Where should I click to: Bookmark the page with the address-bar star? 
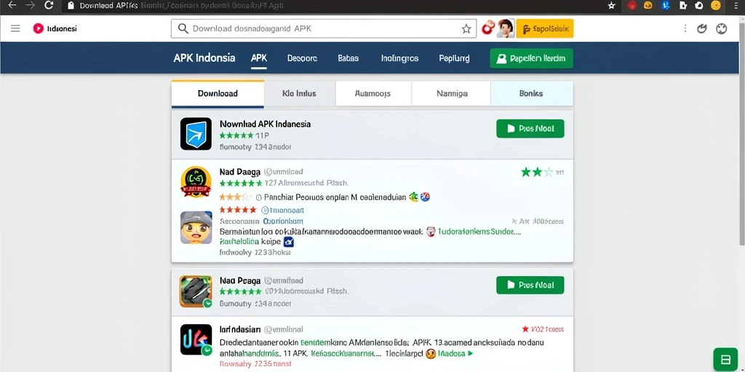point(611,6)
